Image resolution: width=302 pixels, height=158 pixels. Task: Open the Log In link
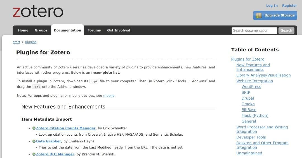(x=272, y=6)
